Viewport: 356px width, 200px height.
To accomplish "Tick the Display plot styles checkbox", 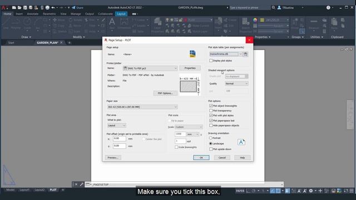I will click(x=211, y=61).
